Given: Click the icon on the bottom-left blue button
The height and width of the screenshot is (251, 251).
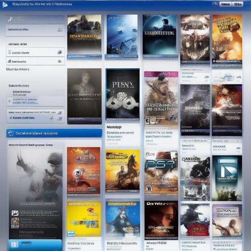Looking at the screenshot, I should coord(15,244).
